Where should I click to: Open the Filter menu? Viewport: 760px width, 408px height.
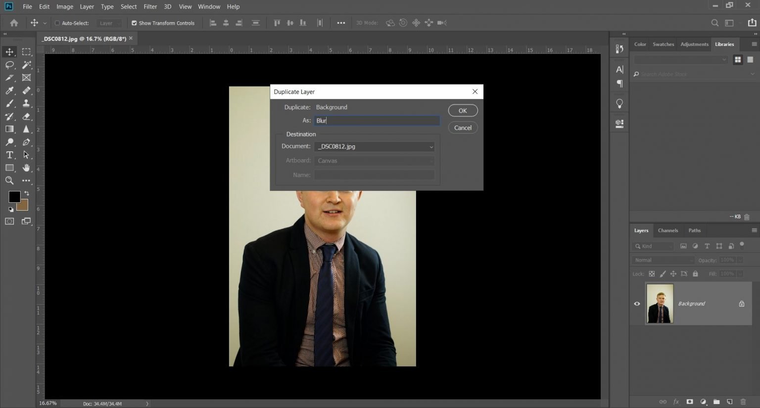[x=150, y=6]
